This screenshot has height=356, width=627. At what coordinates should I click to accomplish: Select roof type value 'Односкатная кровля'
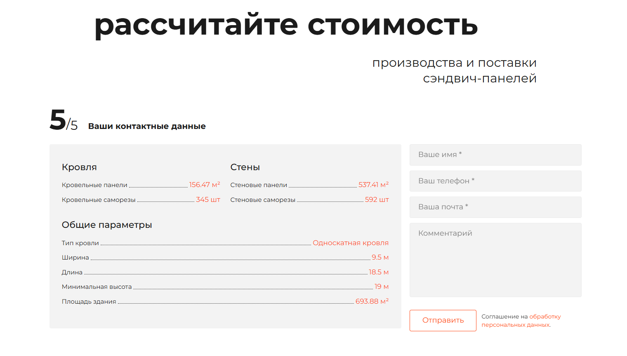coord(351,243)
